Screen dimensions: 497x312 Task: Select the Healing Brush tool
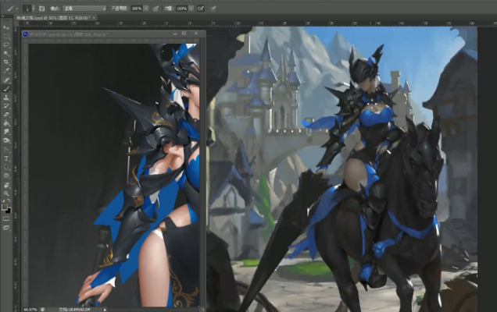coord(6,80)
